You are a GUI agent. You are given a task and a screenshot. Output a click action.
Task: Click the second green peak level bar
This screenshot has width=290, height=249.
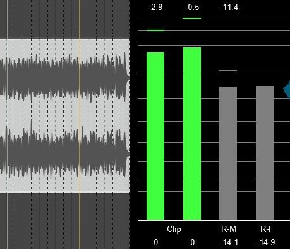click(192, 133)
